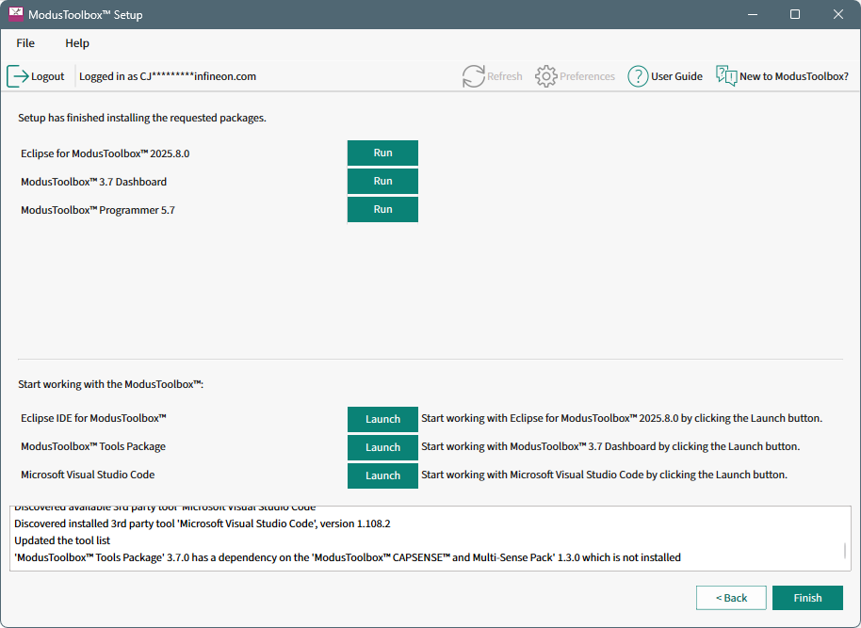
Task: Click 'Logged in as CJ*********infineon.com' text
Action: coord(168,76)
